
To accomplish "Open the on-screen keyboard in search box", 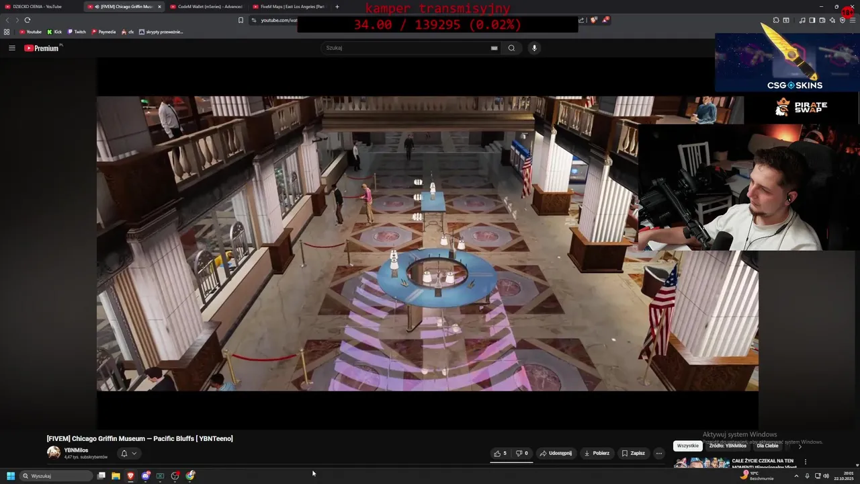I will point(494,48).
